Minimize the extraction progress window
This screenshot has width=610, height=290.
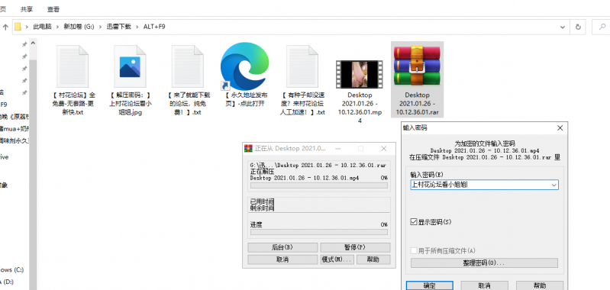337,149
